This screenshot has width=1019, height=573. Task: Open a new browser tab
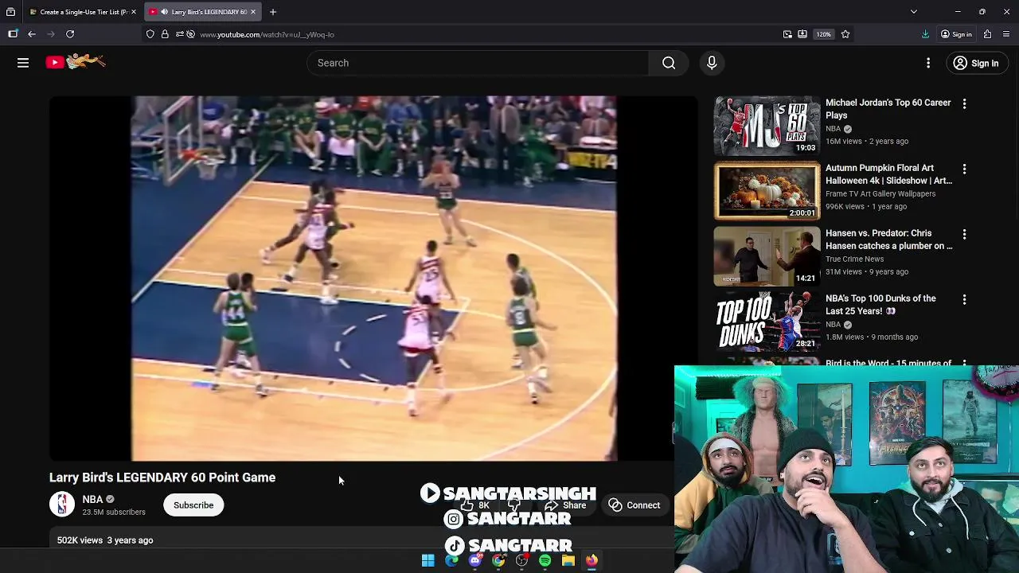(273, 12)
